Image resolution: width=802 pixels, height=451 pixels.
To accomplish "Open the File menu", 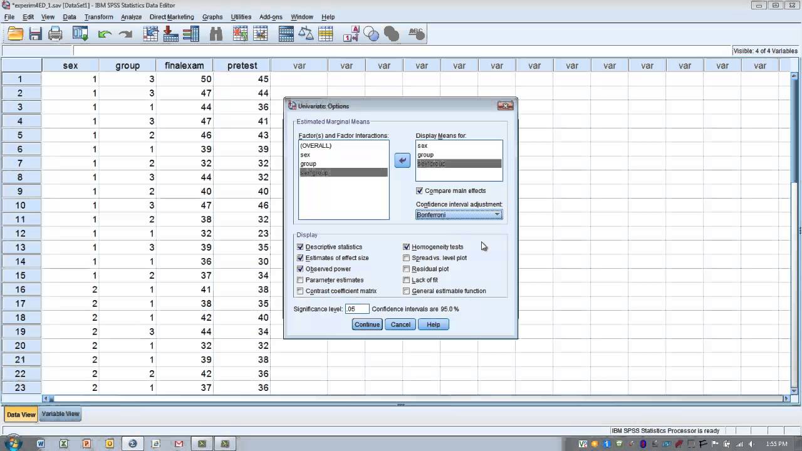I will pos(9,17).
